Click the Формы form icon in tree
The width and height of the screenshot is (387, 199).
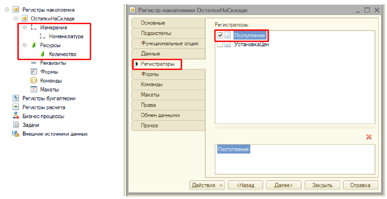coord(34,72)
